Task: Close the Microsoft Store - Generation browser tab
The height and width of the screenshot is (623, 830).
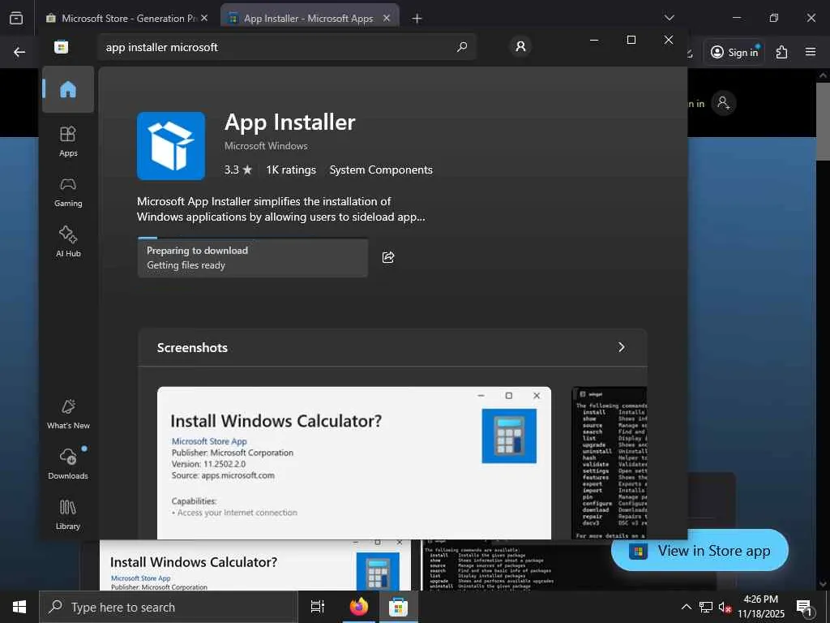Action: 204,18
